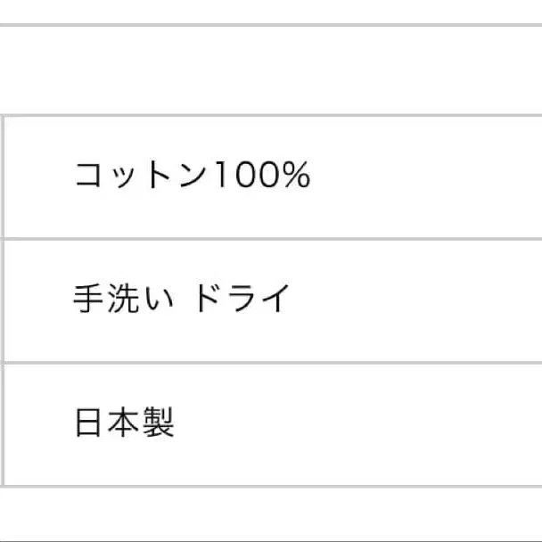Click the word コットン

click(139, 176)
